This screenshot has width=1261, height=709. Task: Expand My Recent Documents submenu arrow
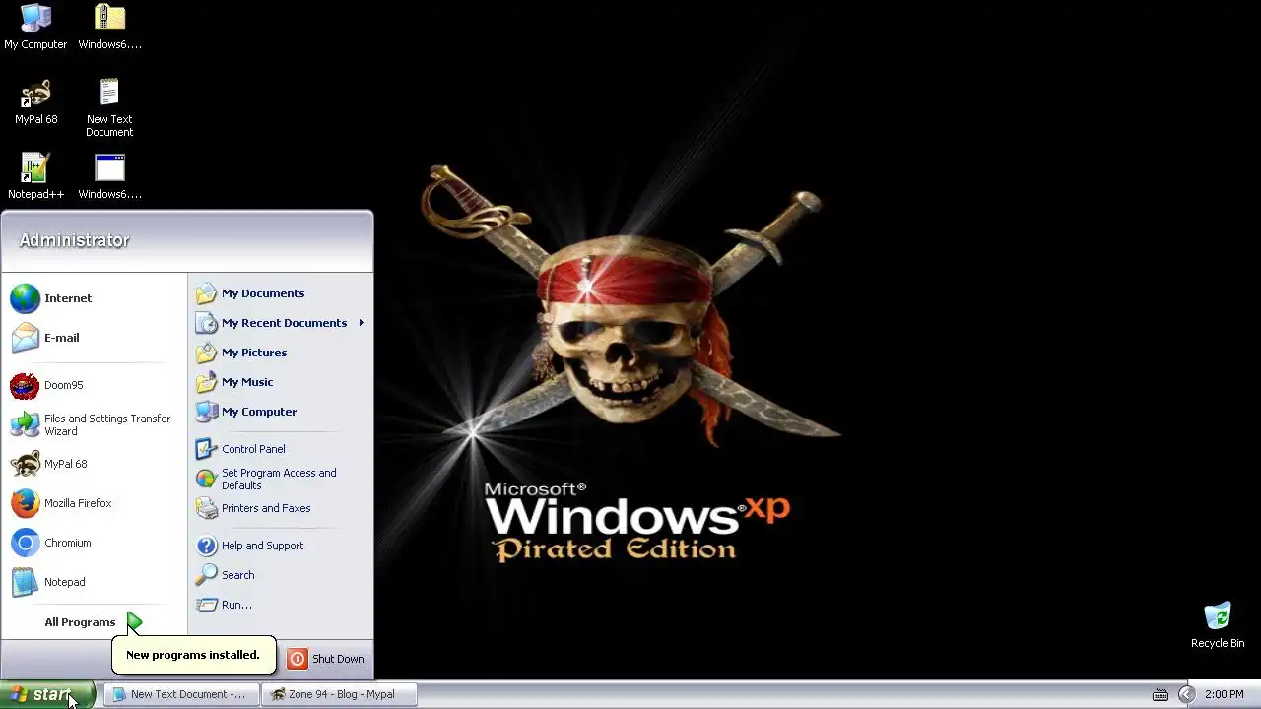click(361, 323)
